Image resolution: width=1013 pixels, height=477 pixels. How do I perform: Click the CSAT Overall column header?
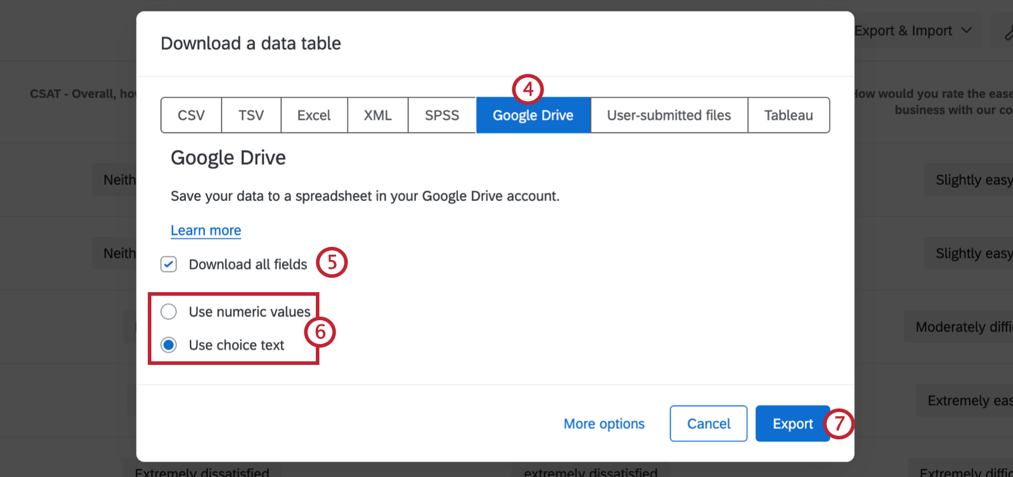83,94
